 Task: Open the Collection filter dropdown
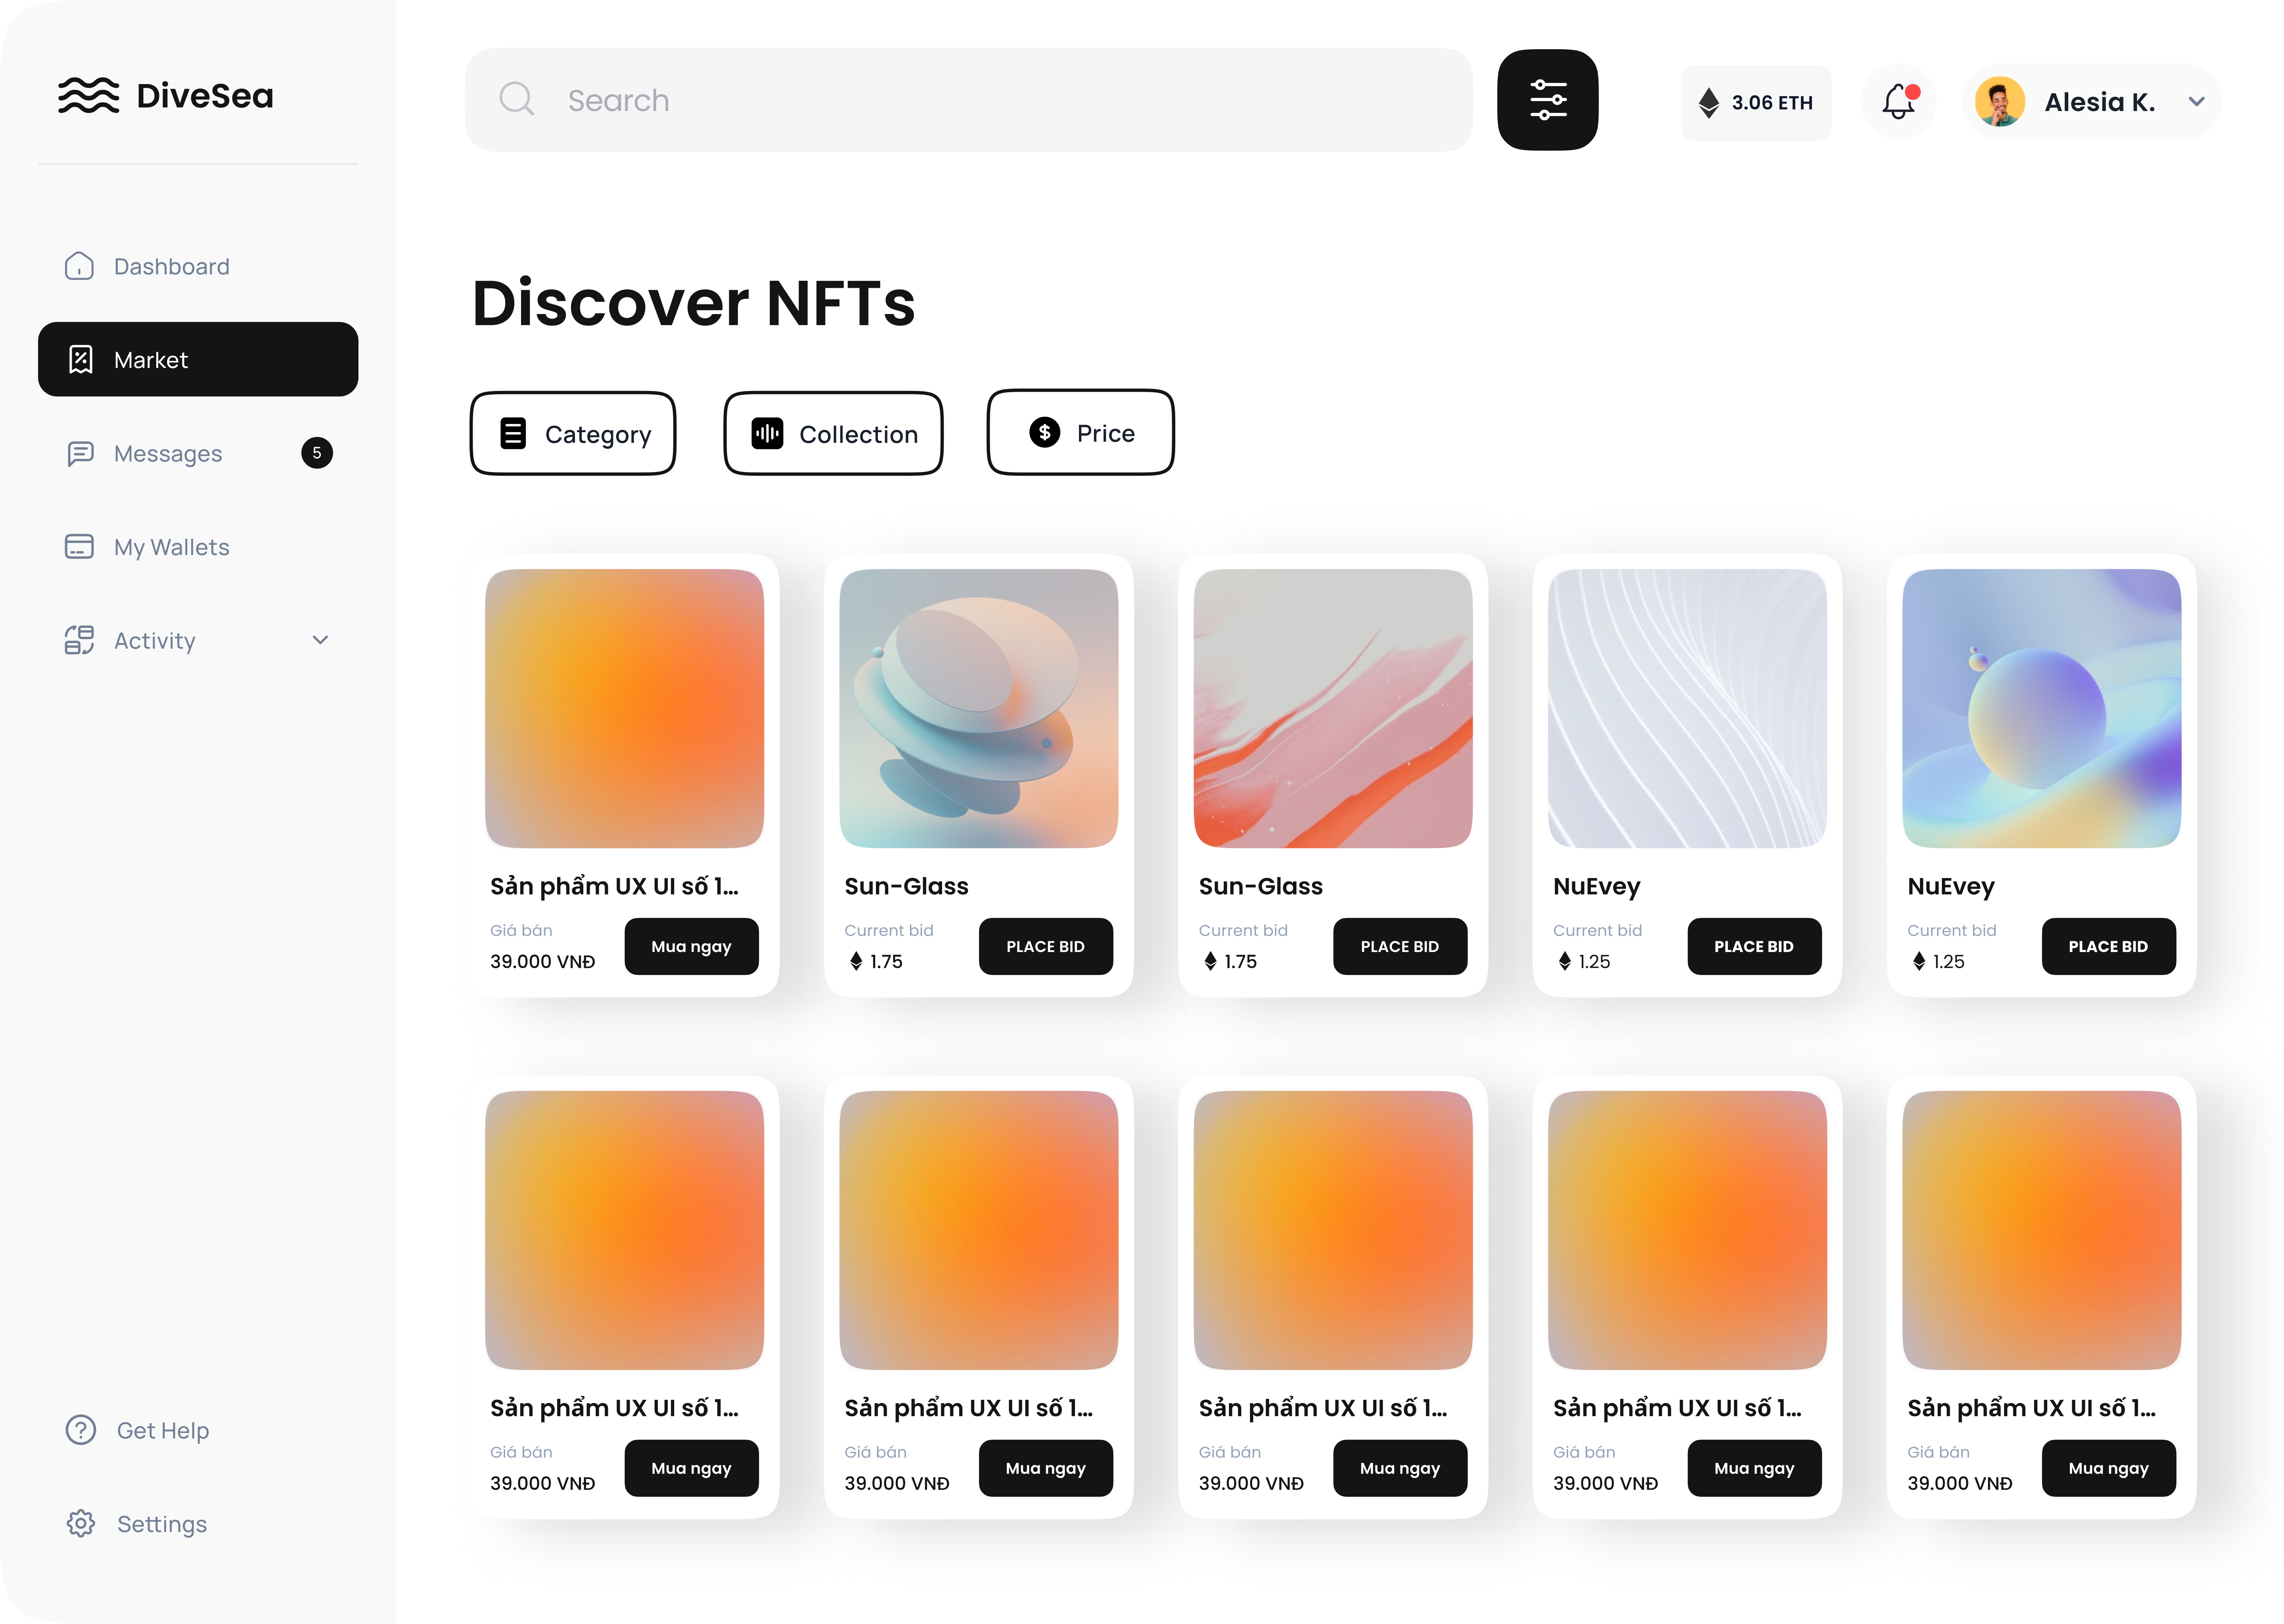(833, 433)
